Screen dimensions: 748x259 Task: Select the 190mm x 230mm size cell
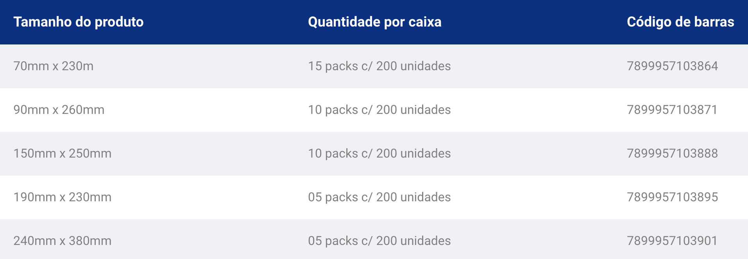point(63,197)
